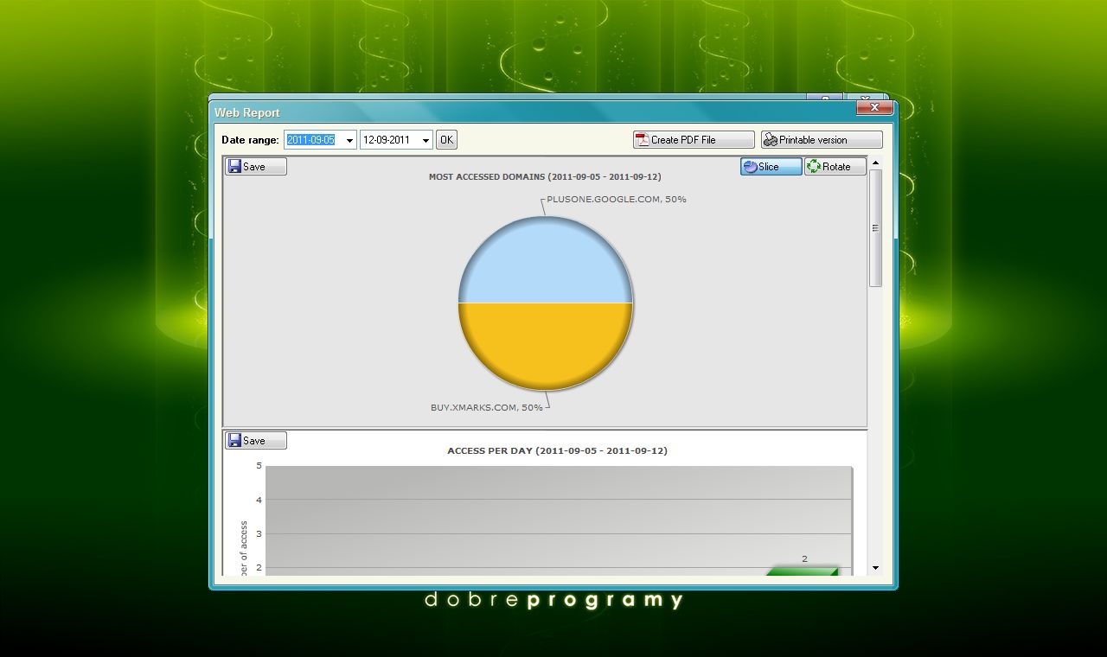Viewport: 1107px width, 657px height.
Task: Click the Most Accessed Domains chart title
Action: [545, 177]
